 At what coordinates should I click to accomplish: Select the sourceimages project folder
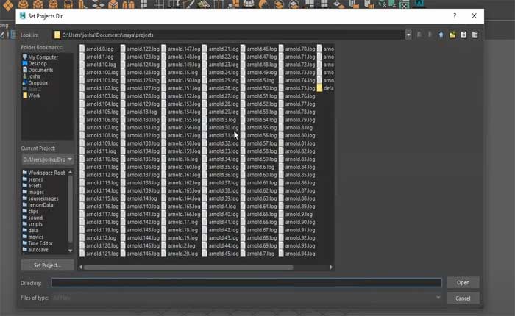[x=43, y=198]
